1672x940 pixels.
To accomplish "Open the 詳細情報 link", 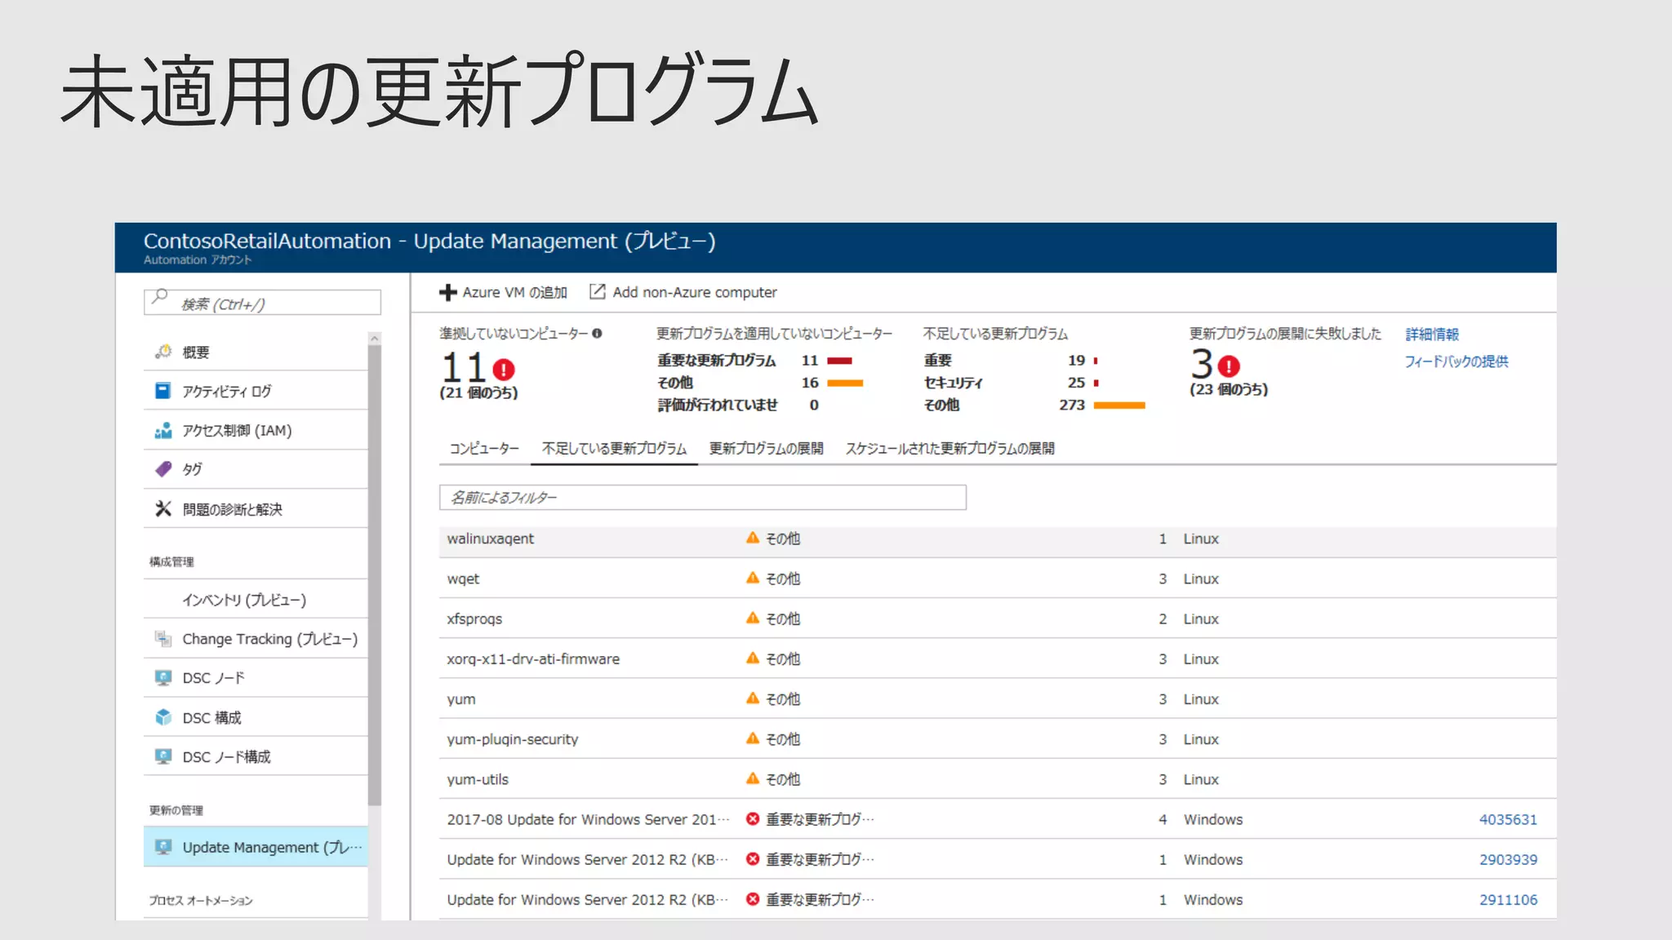I will (x=1432, y=334).
